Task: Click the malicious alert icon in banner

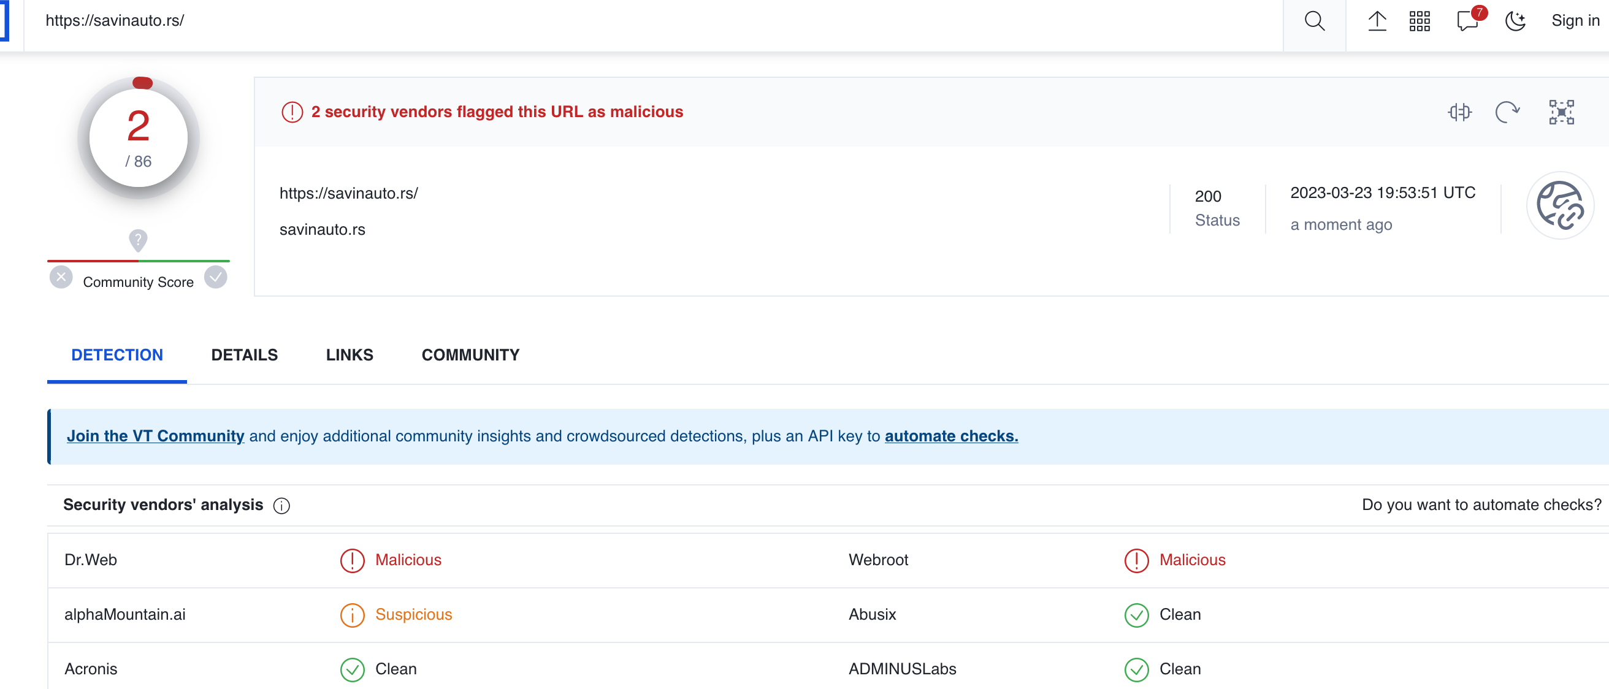Action: (292, 112)
